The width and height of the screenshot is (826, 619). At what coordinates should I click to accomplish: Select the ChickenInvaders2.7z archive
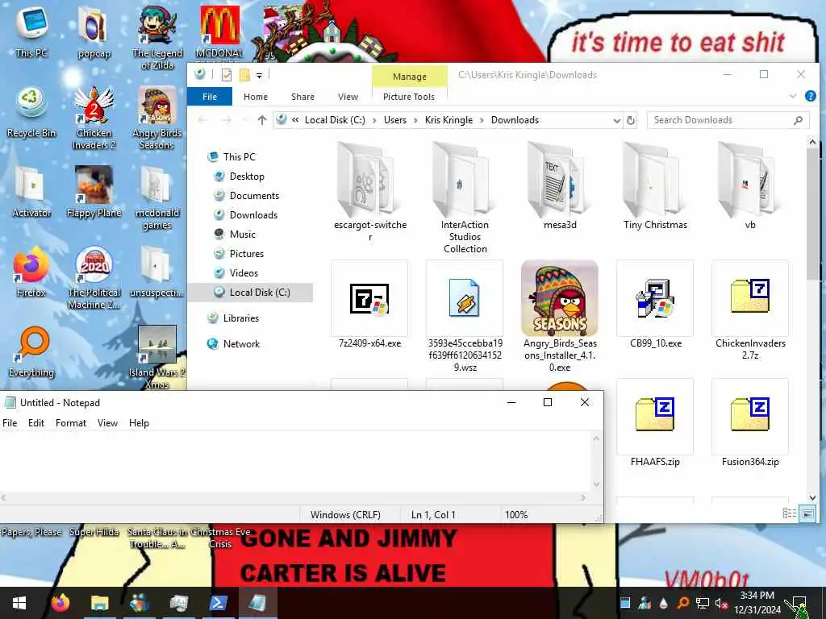click(x=750, y=310)
